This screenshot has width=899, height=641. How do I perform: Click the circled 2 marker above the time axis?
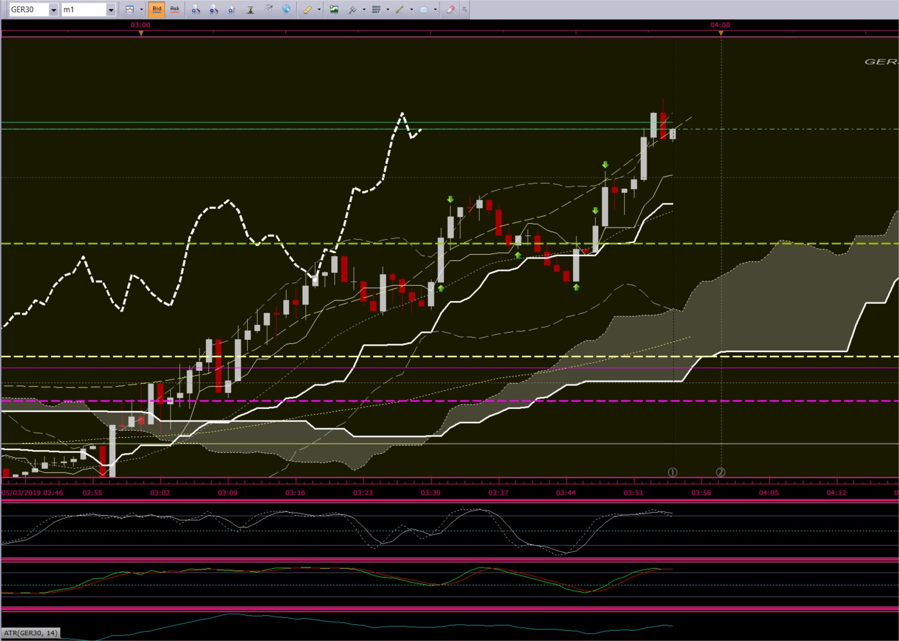pos(721,472)
